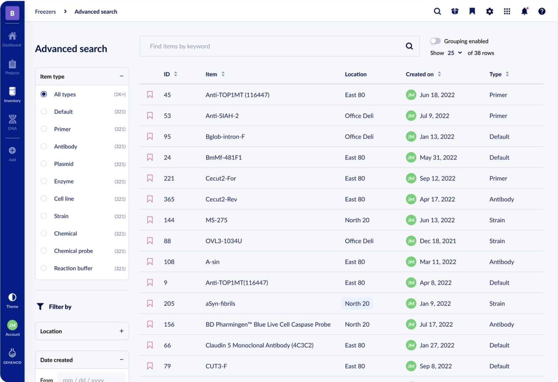Select the Plasmid radio option
Viewport: 558px width, 382px height.
[44, 164]
